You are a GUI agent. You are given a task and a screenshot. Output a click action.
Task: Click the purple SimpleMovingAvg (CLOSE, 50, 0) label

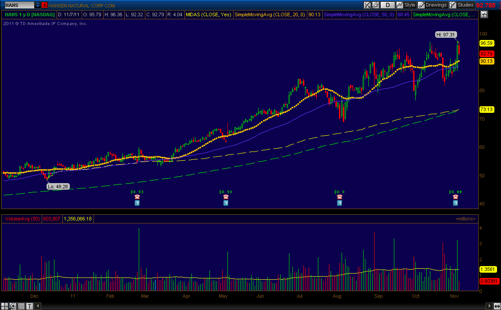coord(359,14)
